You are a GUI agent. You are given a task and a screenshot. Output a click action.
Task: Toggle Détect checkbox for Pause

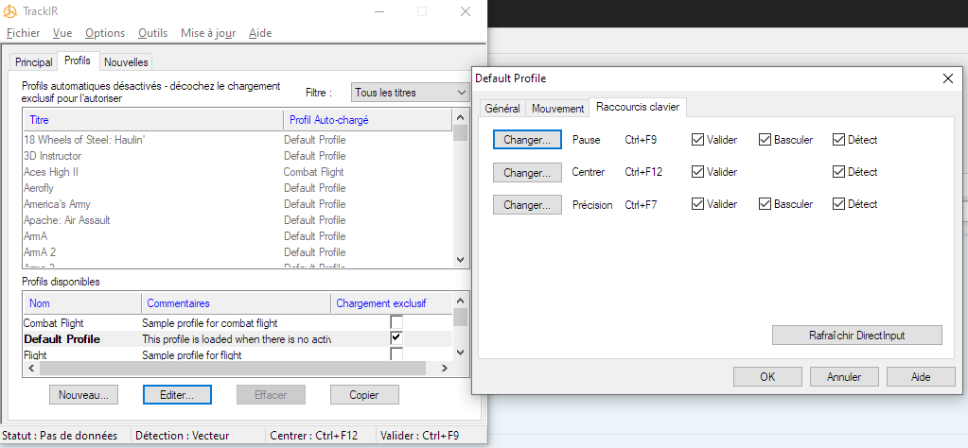(838, 140)
